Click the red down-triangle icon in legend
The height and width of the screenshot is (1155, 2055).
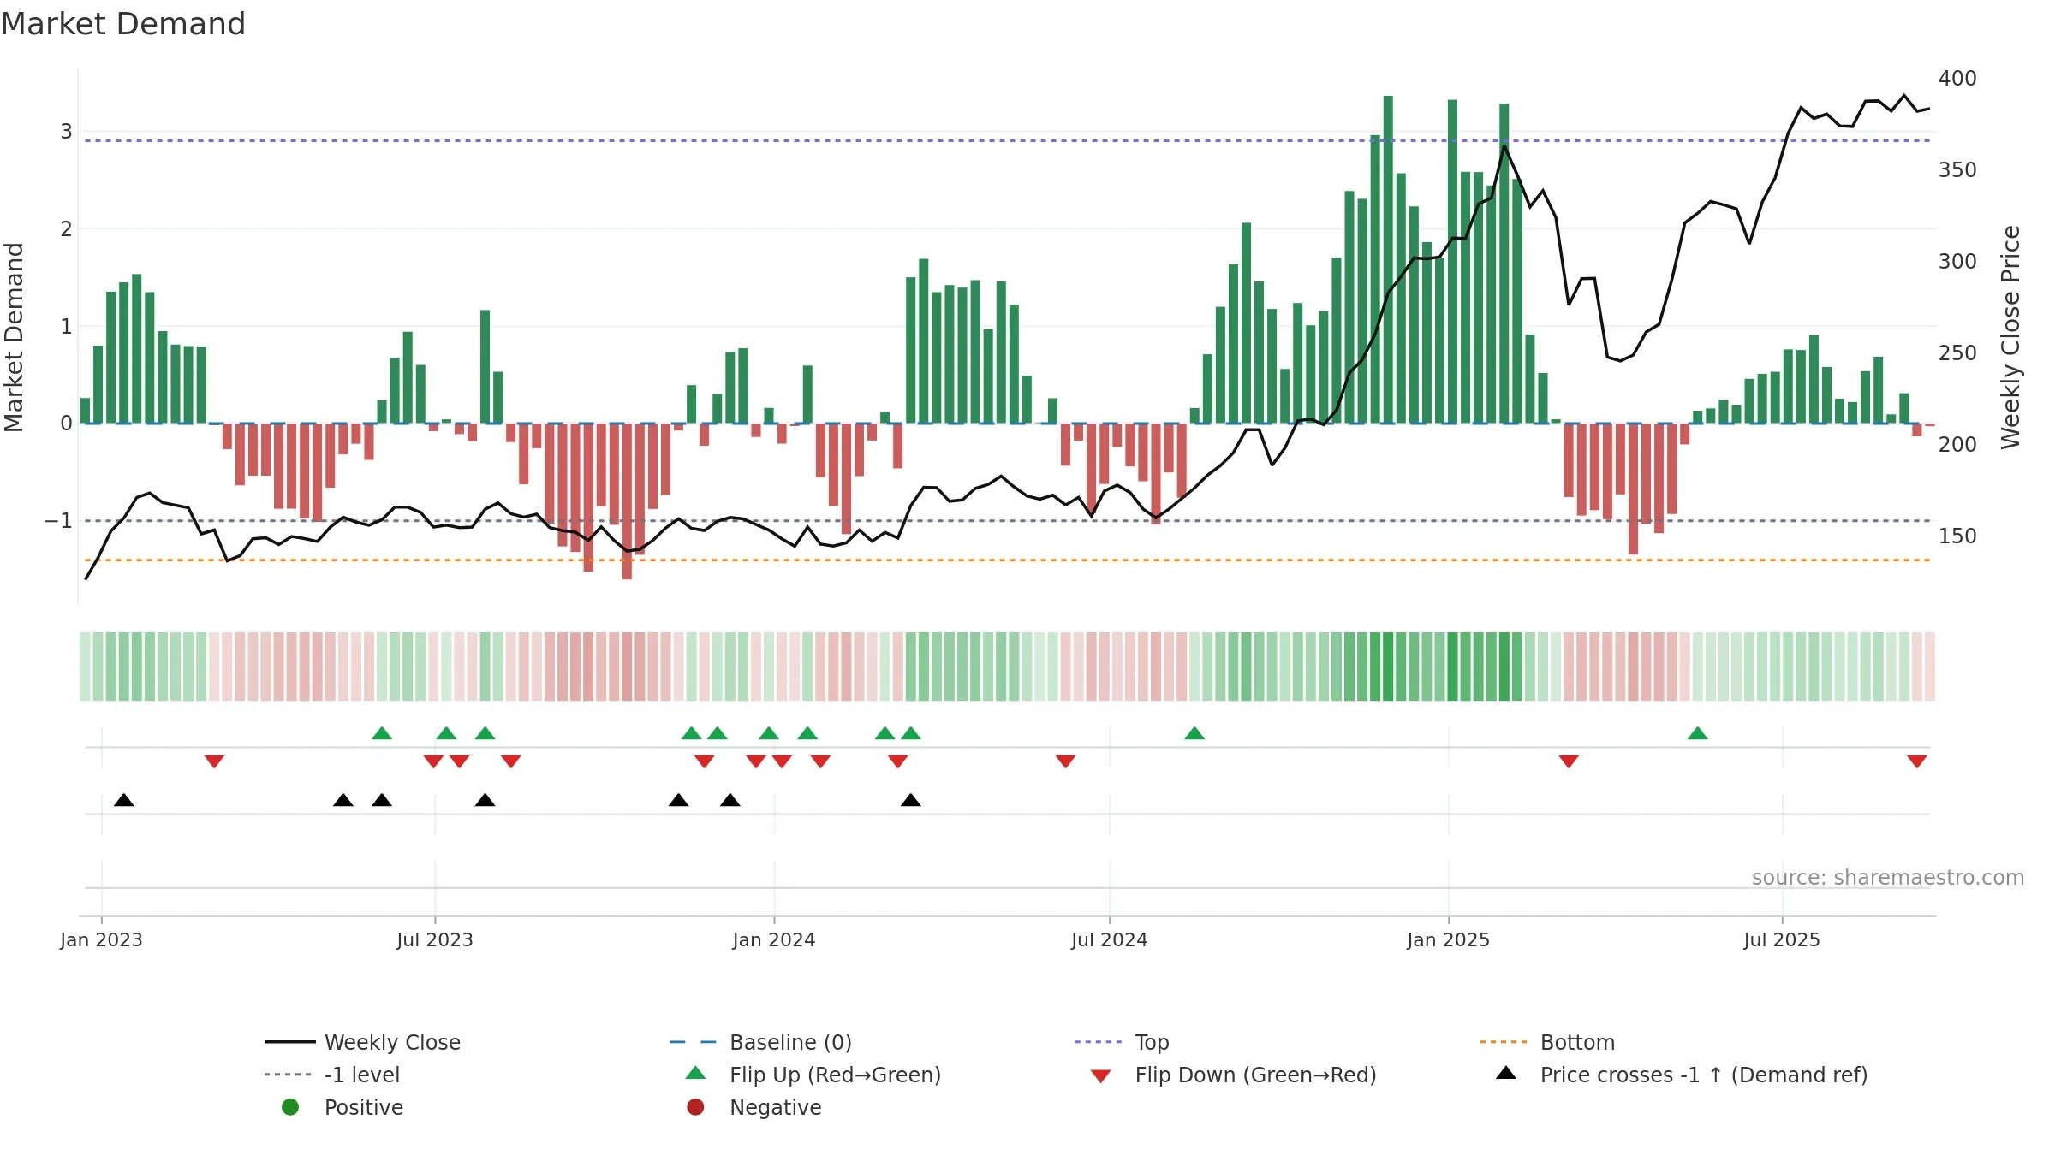tap(1101, 1076)
